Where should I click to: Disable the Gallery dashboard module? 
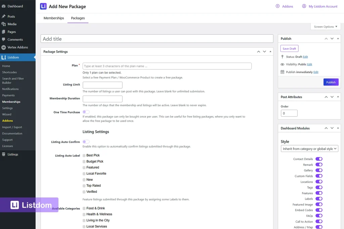point(319,170)
